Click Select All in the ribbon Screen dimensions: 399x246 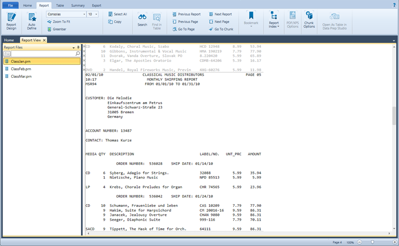coord(118,14)
